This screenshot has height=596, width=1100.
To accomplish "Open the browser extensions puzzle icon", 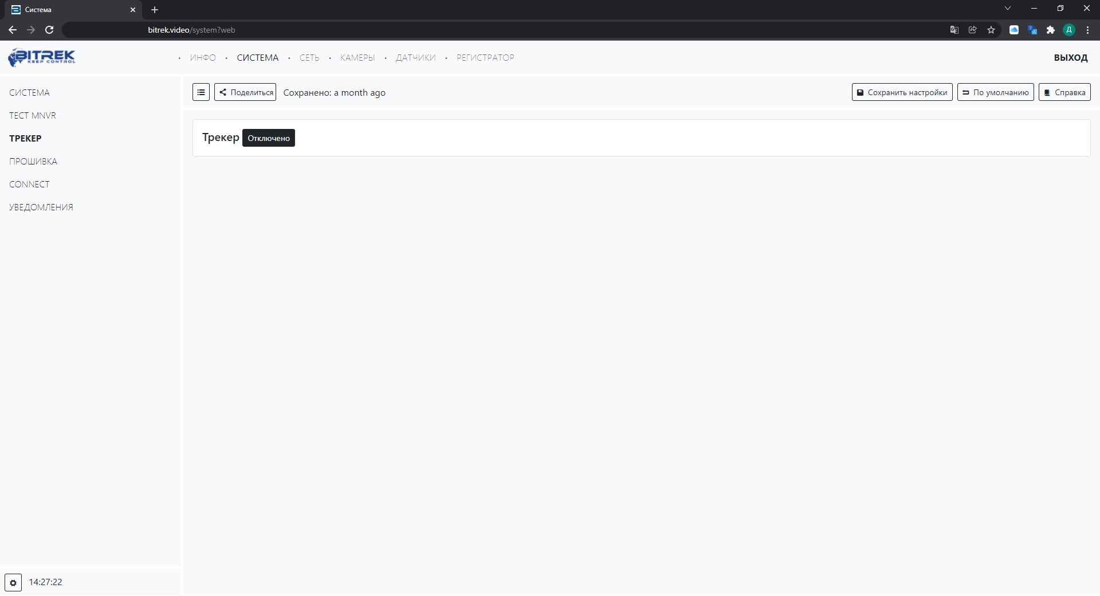I will pos(1051,30).
